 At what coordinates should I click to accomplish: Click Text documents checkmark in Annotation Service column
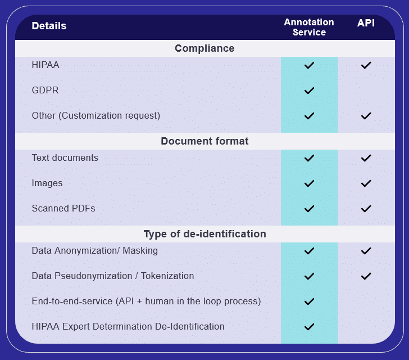coord(309,158)
